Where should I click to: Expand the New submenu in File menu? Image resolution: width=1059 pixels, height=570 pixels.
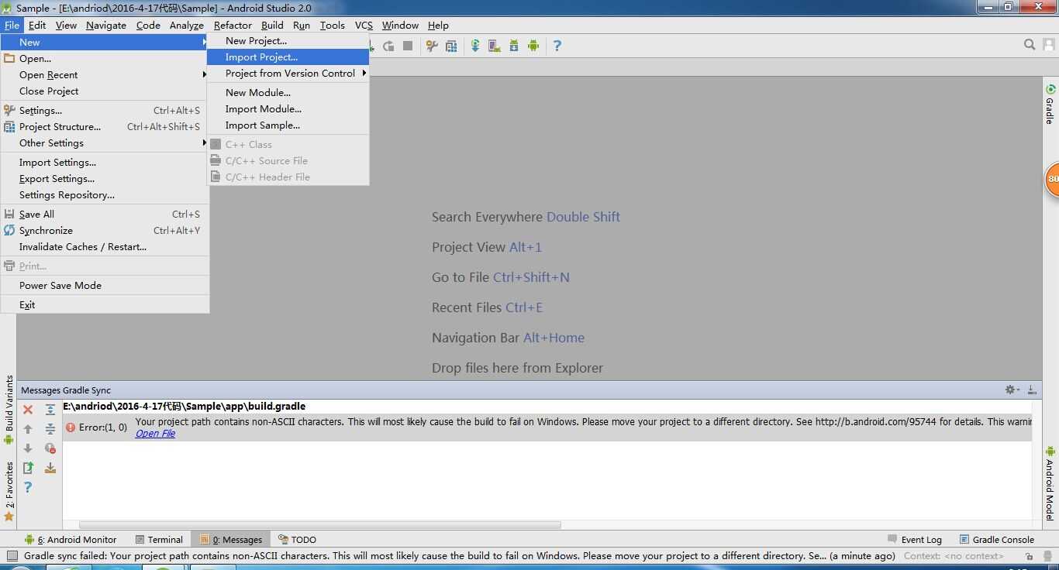tap(105, 42)
